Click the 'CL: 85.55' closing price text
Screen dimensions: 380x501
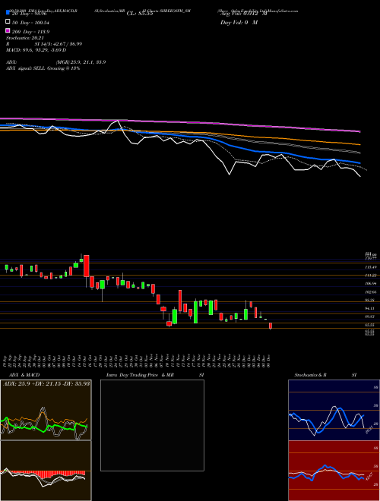point(140,14)
